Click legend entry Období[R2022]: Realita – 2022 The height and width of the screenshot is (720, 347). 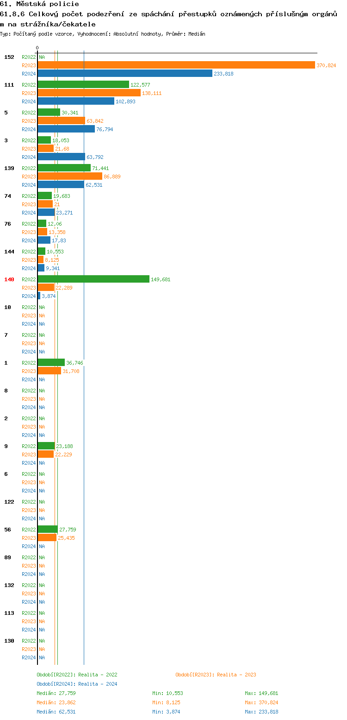point(77,675)
